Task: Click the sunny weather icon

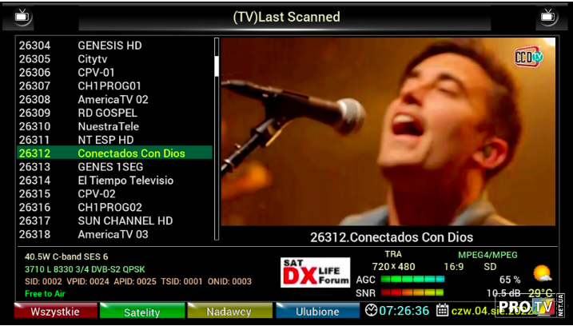Action: [x=543, y=273]
